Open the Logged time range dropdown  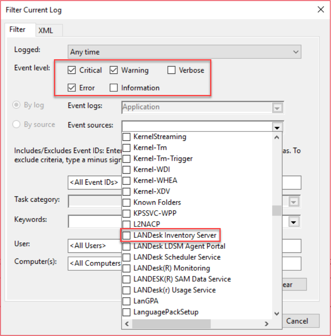pyautogui.click(x=296, y=52)
